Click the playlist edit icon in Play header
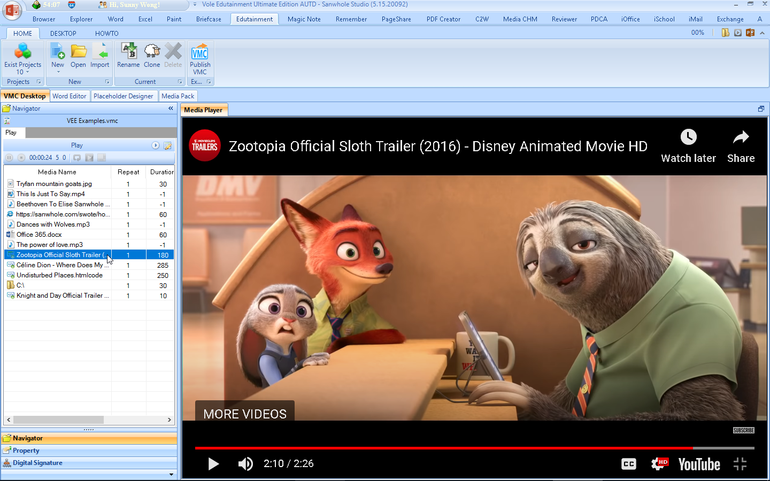Viewport: 770px width, 481px height. (167, 145)
